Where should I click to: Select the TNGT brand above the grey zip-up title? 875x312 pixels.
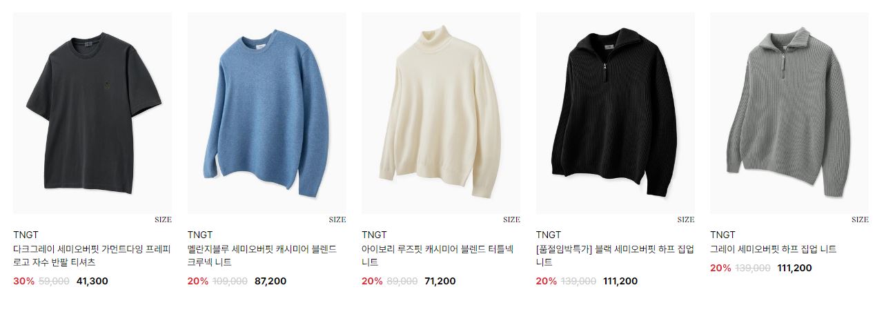(x=722, y=235)
